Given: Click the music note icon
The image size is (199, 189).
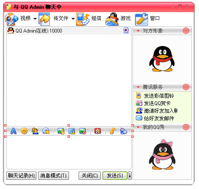Looking at the screenshot, I should (x=112, y=131).
